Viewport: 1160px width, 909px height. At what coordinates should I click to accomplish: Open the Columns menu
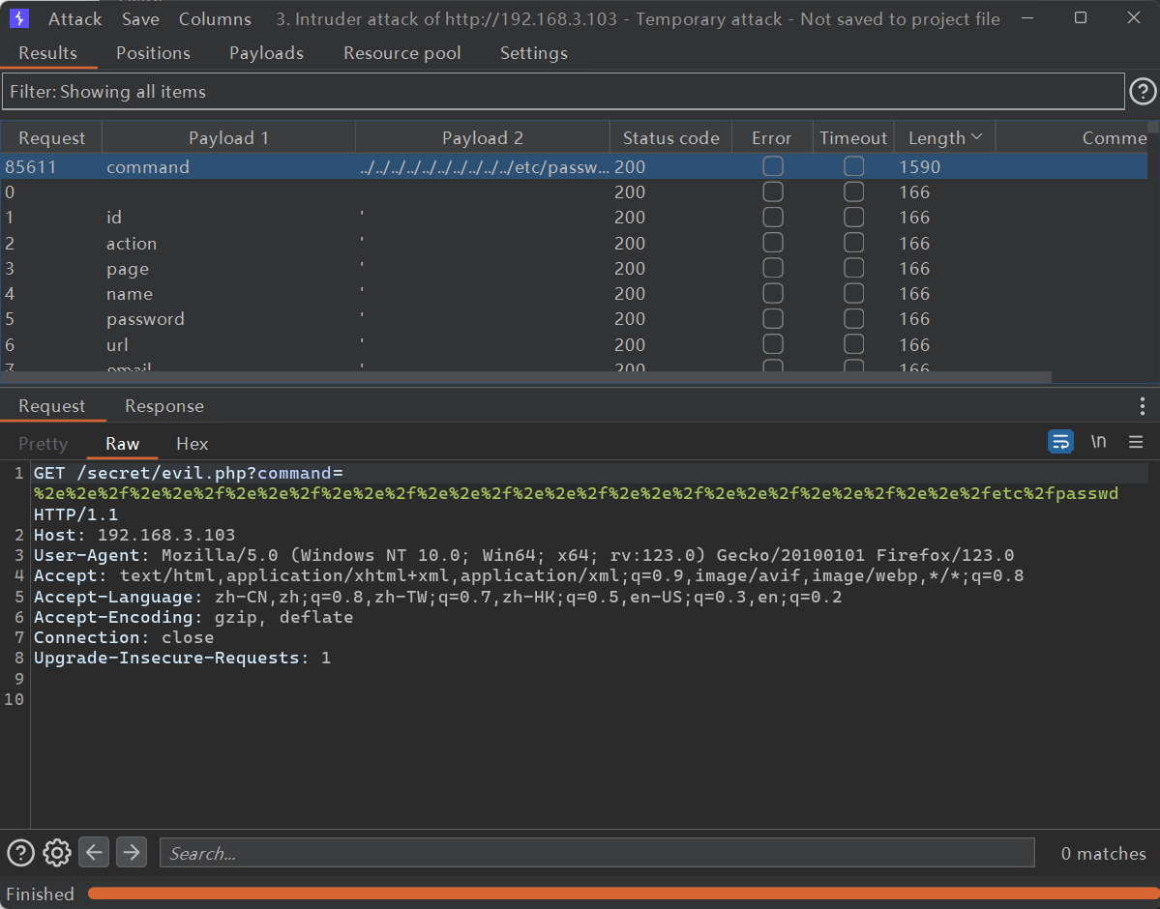(215, 19)
